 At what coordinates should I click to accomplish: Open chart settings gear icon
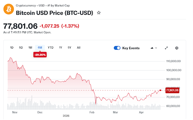pyautogui.click(x=177, y=48)
